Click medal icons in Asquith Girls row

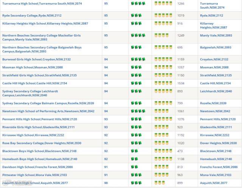click(160, 183)
